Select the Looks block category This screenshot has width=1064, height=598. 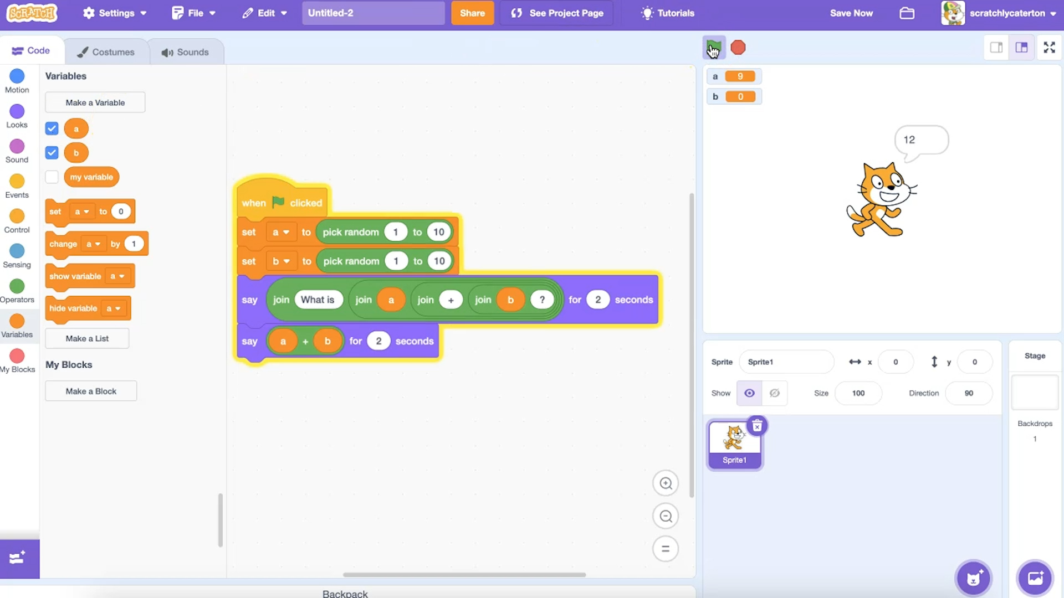click(x=17, y=116)
